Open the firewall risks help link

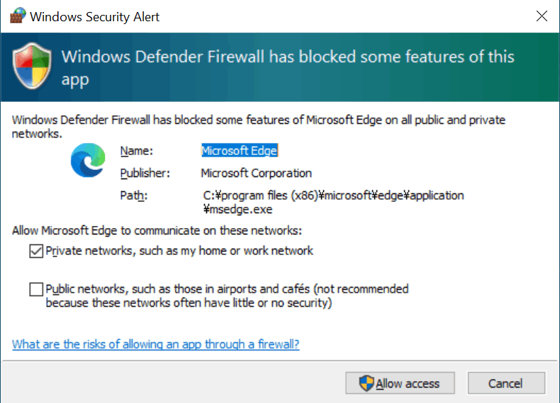(x=156, y=344)
